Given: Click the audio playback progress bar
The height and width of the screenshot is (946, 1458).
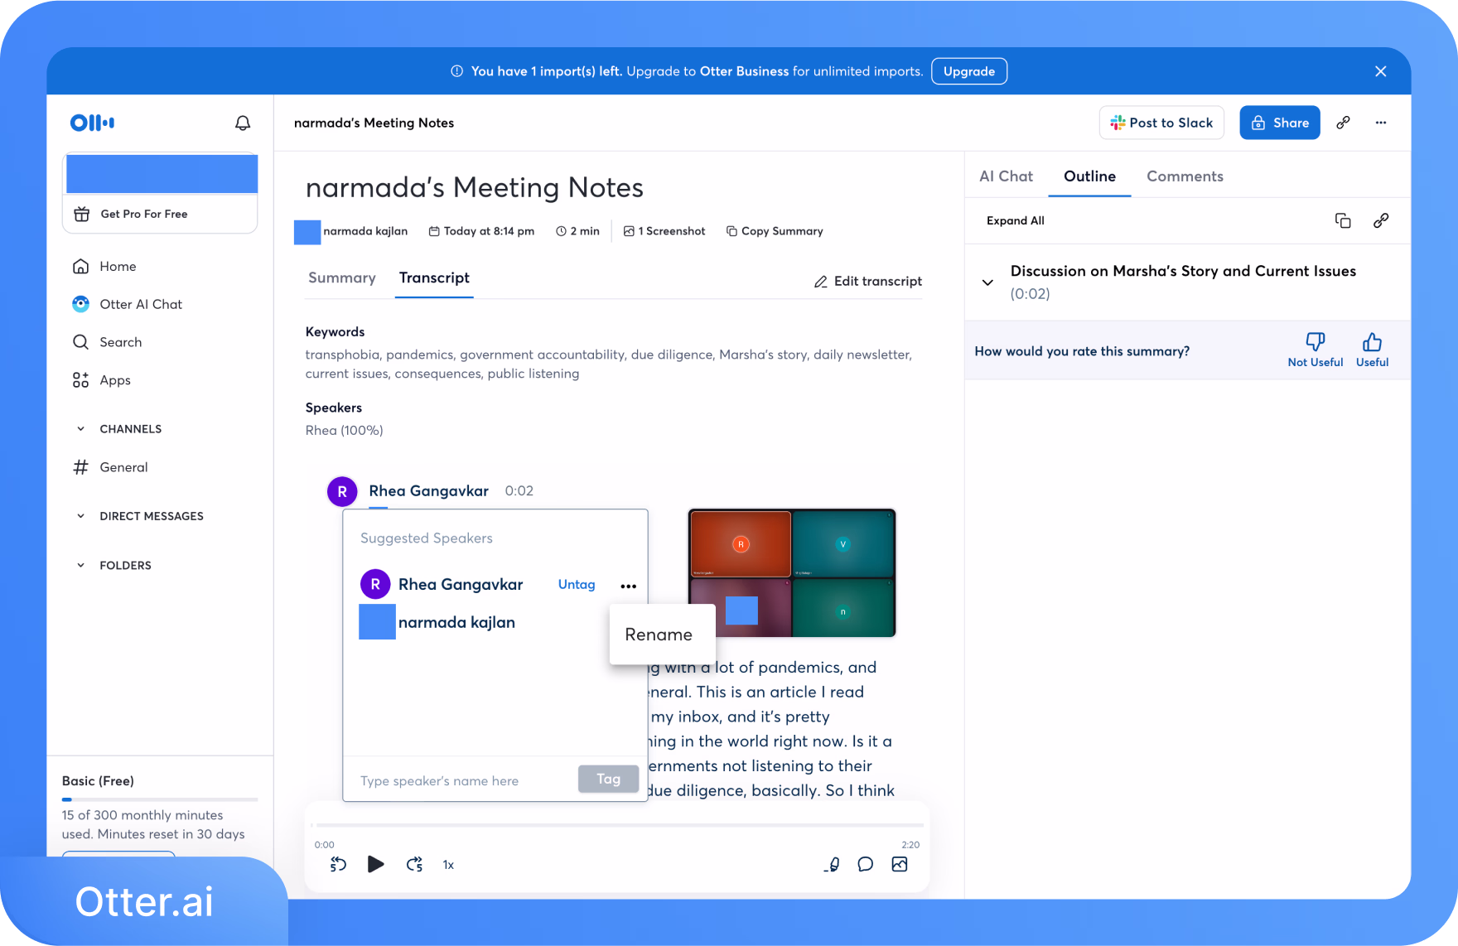Looking at the screenshot, I should pos(620,825).
